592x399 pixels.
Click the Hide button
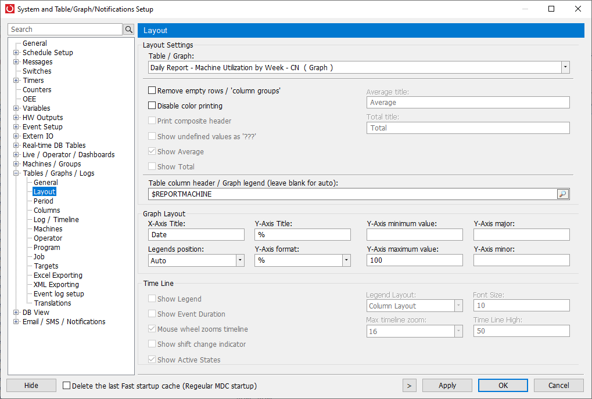click(31, 386)
